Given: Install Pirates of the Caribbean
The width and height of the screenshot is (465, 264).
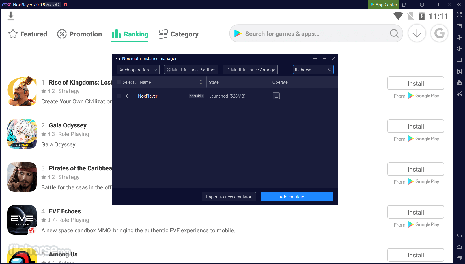Looking at the screenshot, I should click(x=416, y=169).
